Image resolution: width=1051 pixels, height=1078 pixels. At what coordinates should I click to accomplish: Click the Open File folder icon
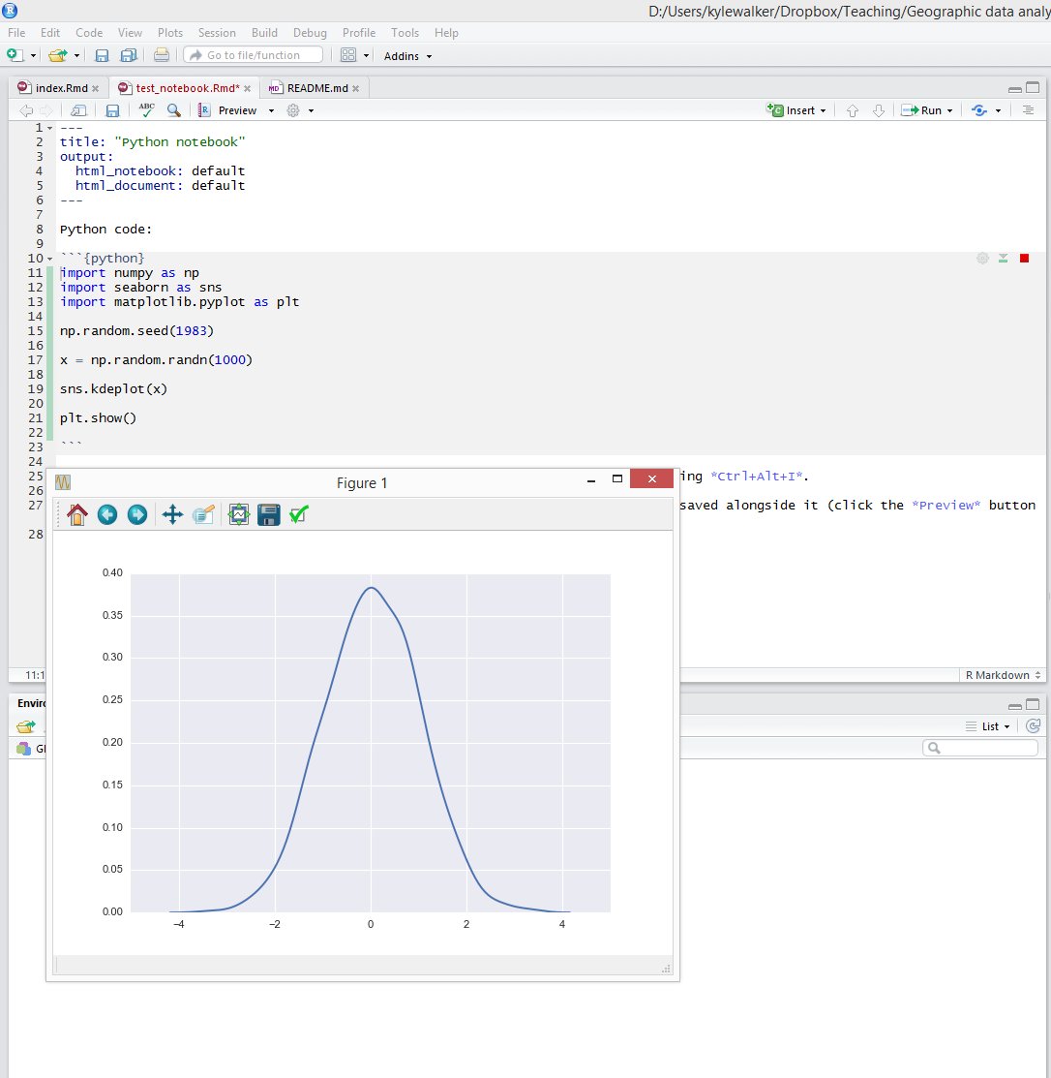point(58,55)
